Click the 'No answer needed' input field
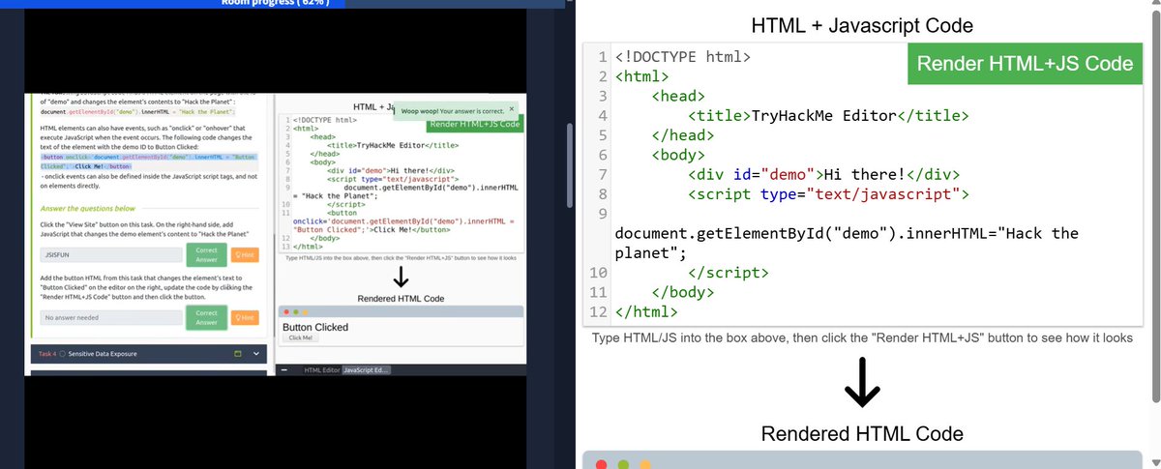1161x469 pixels. 109,318
